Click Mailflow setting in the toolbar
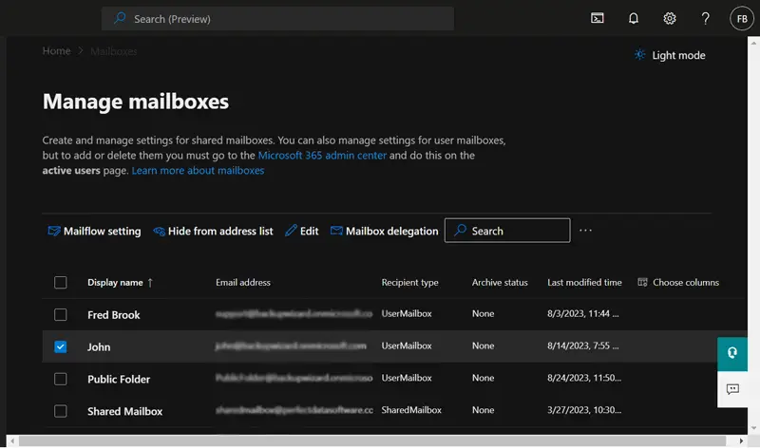 (x=94, y=231)
